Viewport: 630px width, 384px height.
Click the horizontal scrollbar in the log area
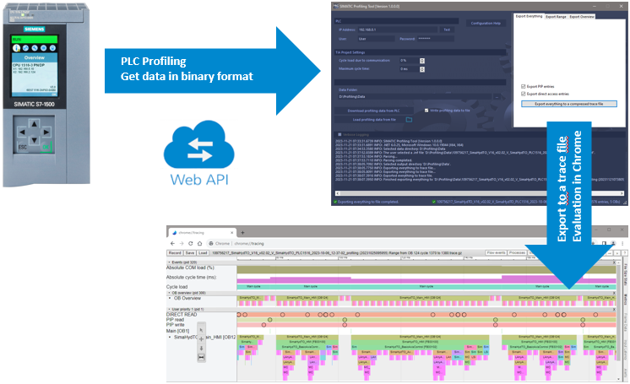(x=480, y=193)
